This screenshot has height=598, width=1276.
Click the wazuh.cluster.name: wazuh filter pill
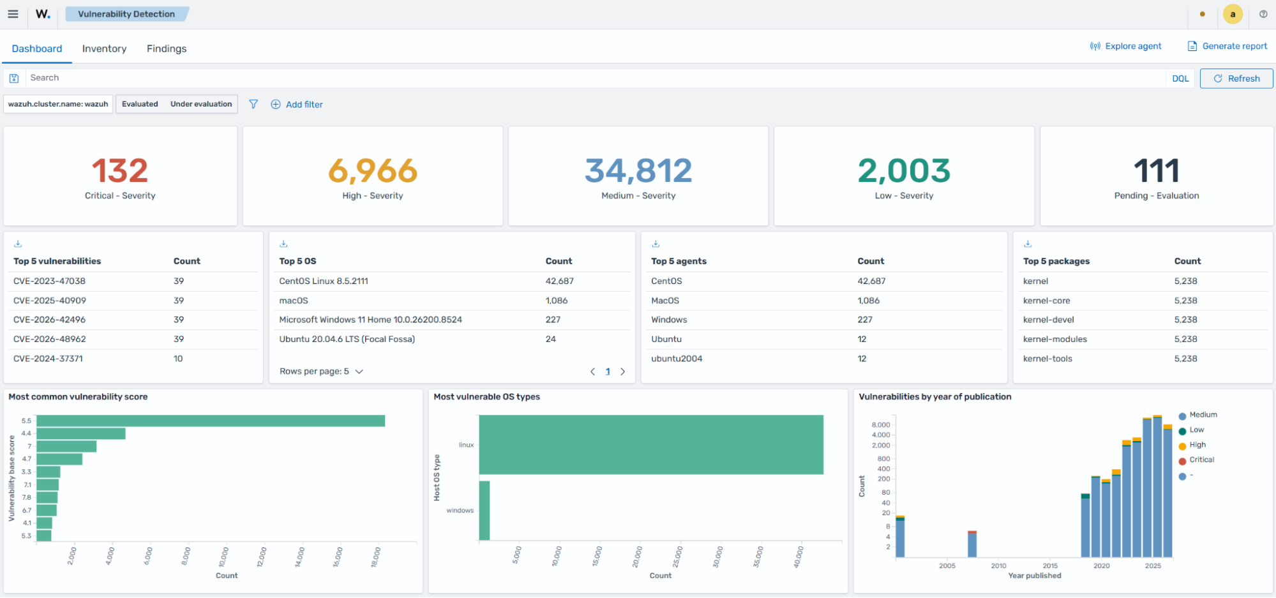pos(58,104)
